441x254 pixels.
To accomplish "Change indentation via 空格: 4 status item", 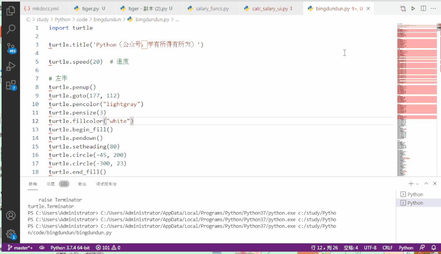I will point(351,247).
